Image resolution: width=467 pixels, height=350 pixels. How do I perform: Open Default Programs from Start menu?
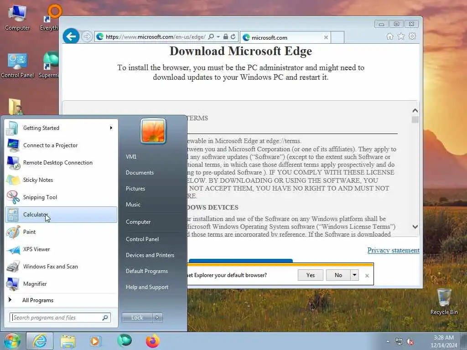coord(147,271)
